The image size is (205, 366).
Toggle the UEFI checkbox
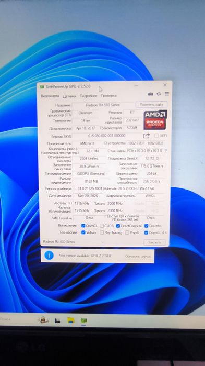pyautogui.click(x=156, y=136)
